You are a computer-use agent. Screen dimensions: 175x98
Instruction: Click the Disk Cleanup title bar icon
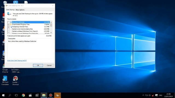[x=7, y=5]
